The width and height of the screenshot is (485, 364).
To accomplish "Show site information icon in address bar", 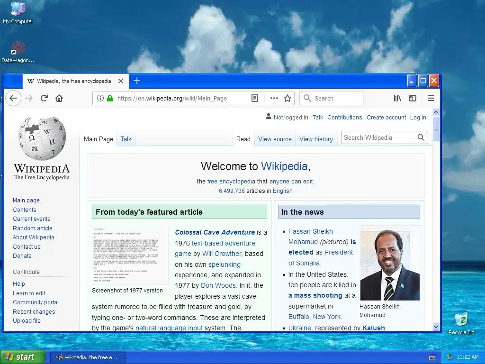I will [x=100, y=98].
